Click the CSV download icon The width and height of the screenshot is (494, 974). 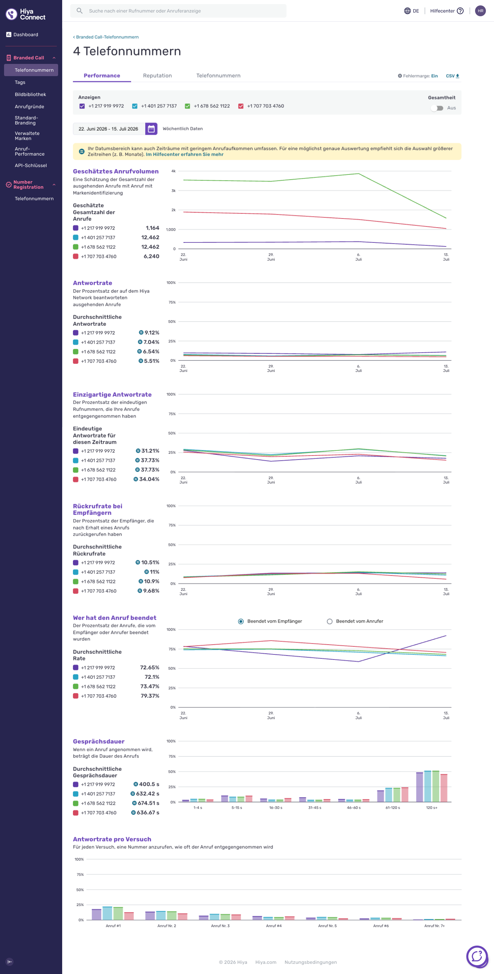pyautogui.click(x=458, y=76)
